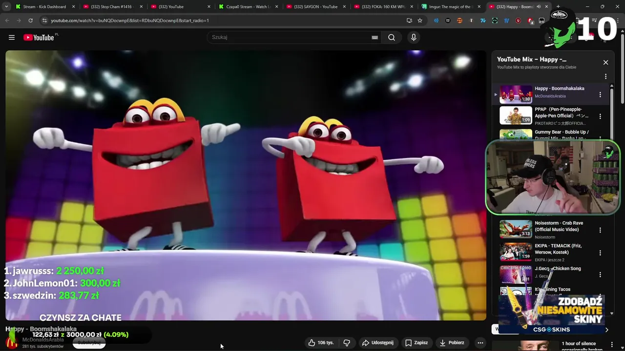Switch to the SAYGON - YouTube tab
Image resolution: width=625 pixels, height=351 pixels.
(x=315, y=7)
